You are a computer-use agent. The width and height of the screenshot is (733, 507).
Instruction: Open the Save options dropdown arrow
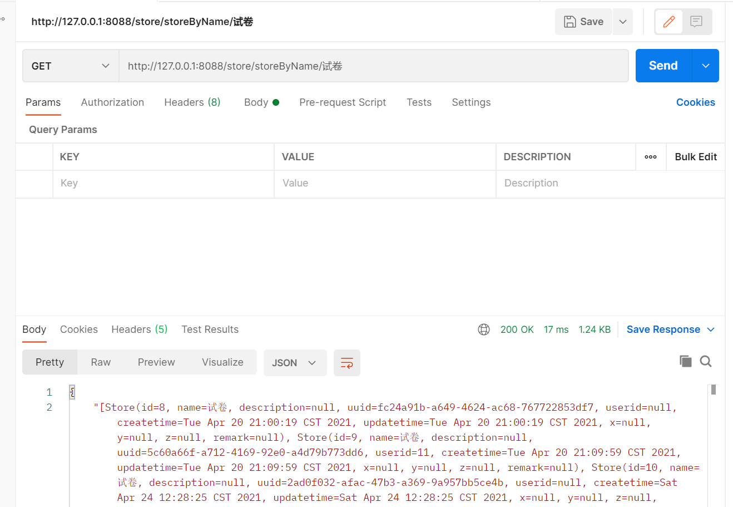pyautogui.click(x=623, y=22)
